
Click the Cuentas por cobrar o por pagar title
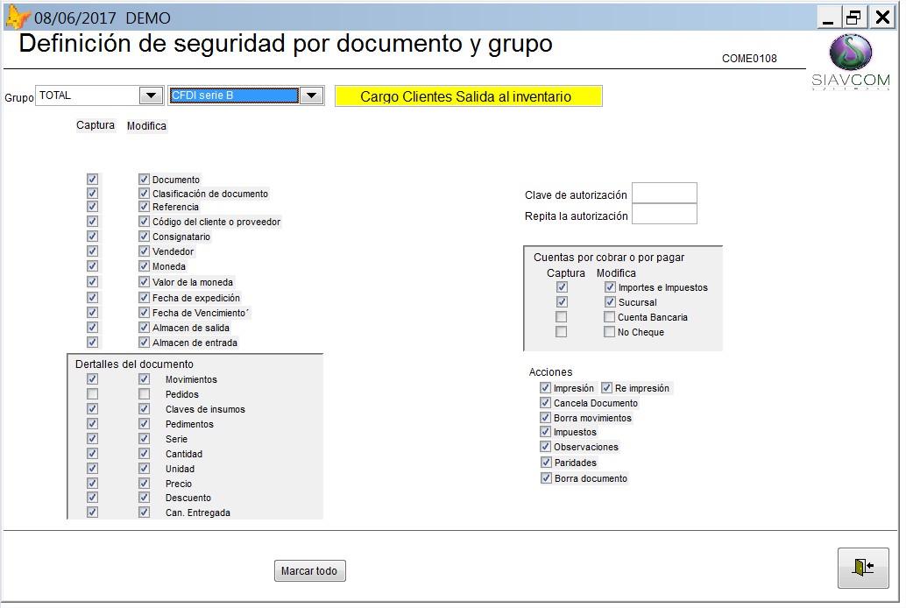609,258
